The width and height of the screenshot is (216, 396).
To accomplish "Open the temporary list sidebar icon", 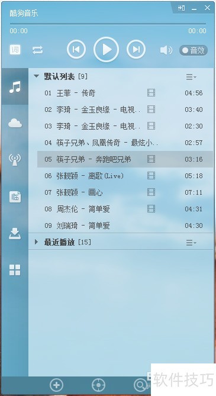I will (x=15, y=197).
